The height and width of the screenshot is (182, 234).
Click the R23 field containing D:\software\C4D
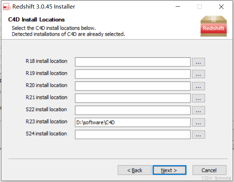coord(133,122)
